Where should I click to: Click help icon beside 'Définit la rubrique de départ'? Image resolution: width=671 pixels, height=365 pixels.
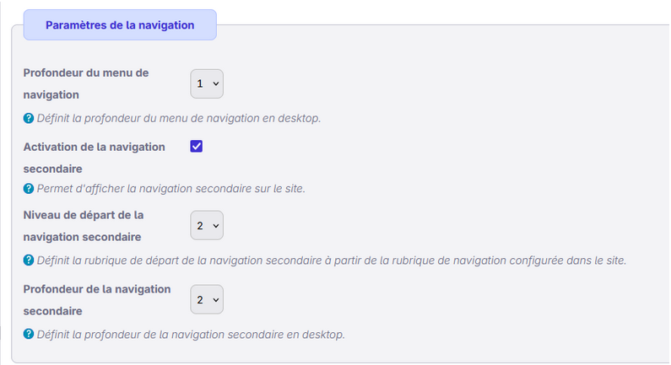click(x=29, y=260)
